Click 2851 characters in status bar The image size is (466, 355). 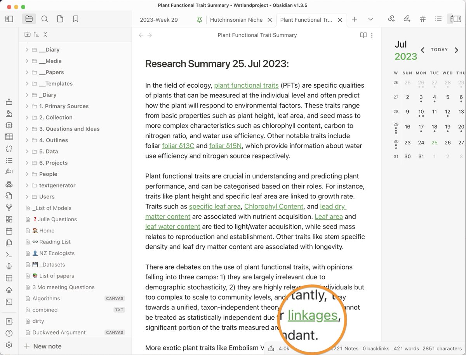tap(442, 348)
